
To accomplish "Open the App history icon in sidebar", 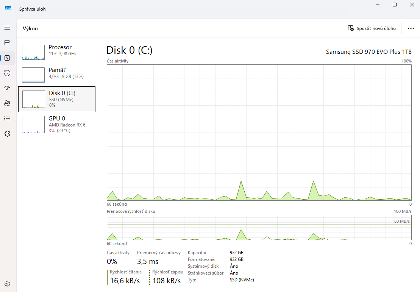I will 7,73.
